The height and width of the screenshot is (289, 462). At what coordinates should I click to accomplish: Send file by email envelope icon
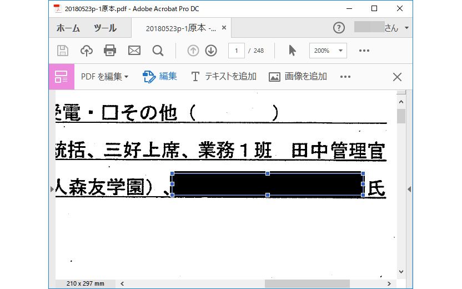134,51
